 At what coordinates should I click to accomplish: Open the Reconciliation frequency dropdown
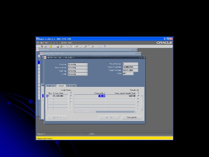point(78,67)
